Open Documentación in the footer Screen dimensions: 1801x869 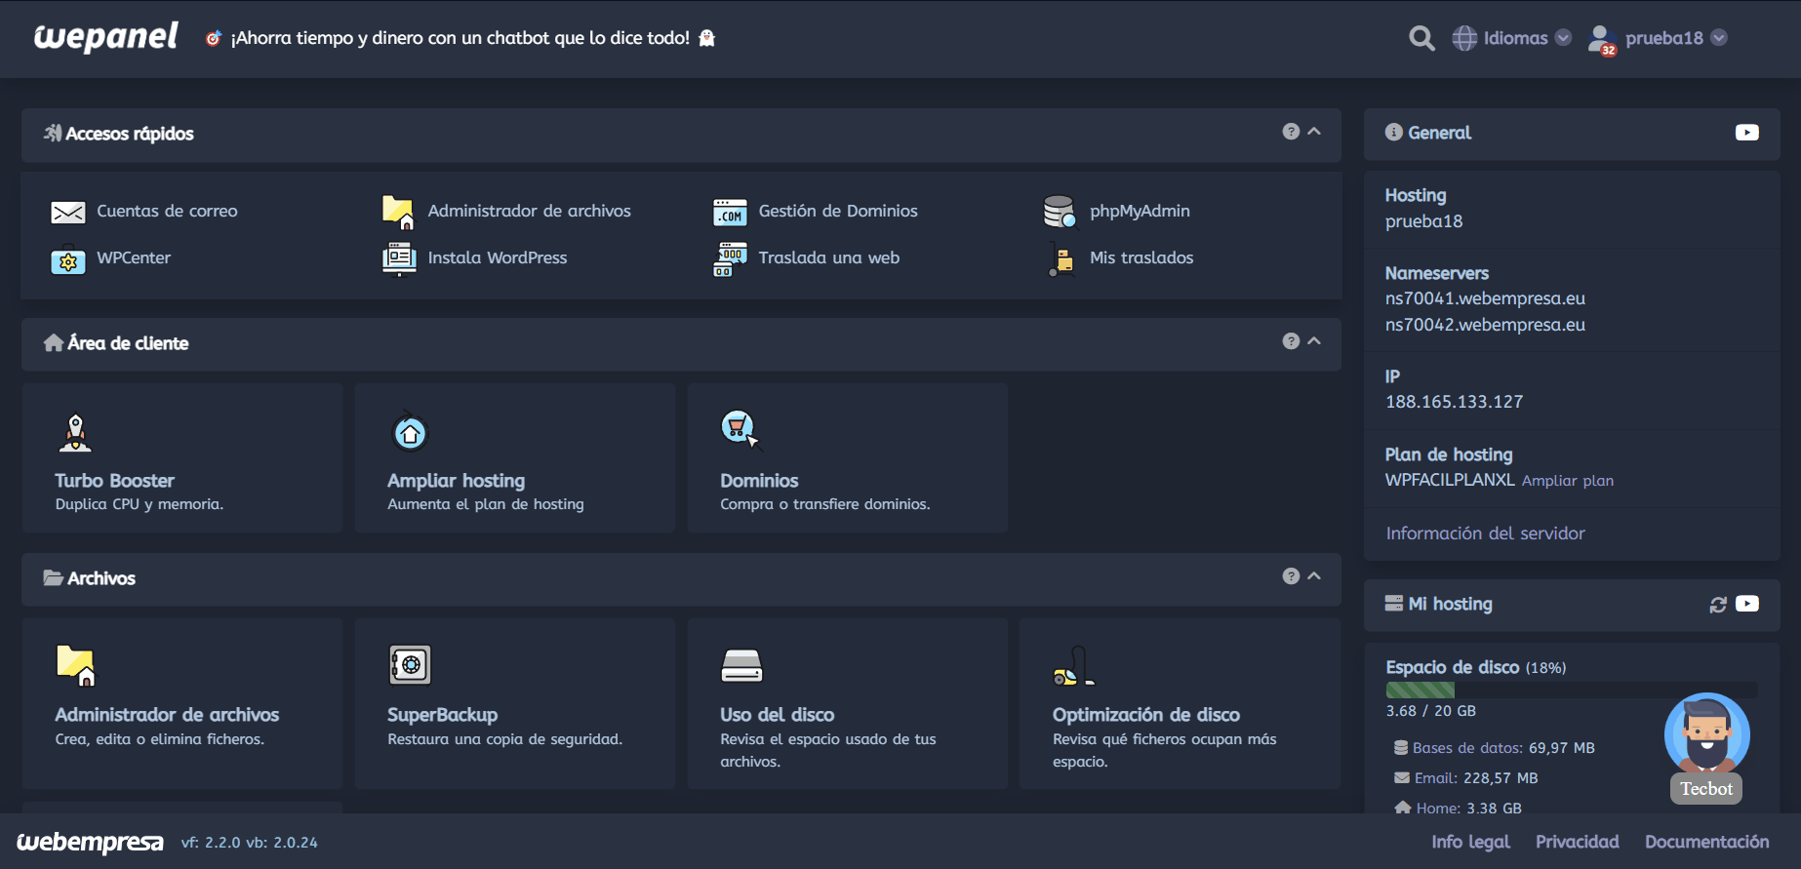pos(1706,842)
